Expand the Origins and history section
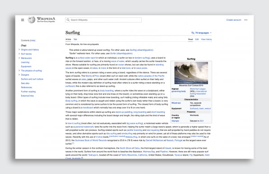 (x=19, y=49)
